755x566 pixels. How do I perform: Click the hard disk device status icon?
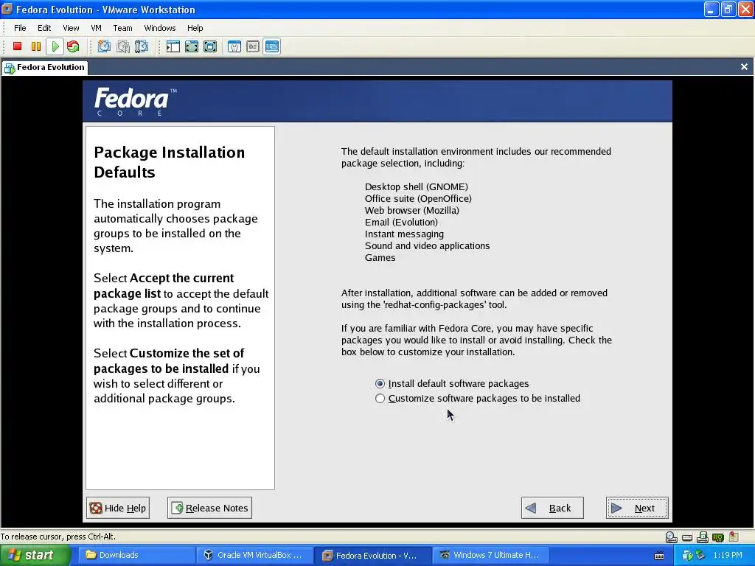coord(687,537)
